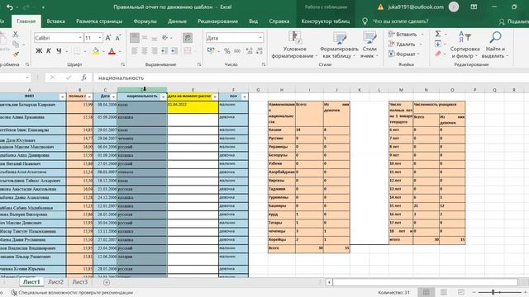This screenshot has width=529, height=297.
Task: Click the Clear eraser icon
Action: [x=438, y=54]
